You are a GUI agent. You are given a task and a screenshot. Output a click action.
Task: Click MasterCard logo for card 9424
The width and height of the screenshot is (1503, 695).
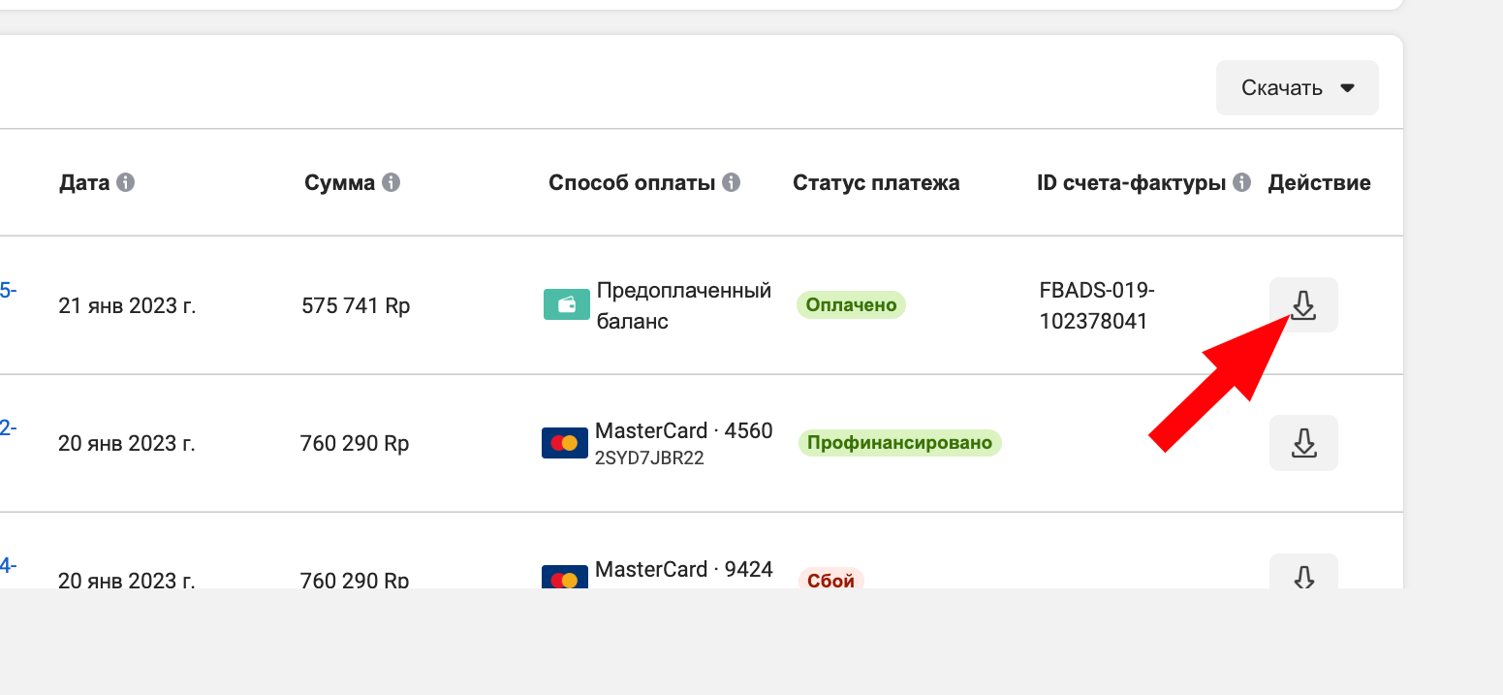(565, 578)
